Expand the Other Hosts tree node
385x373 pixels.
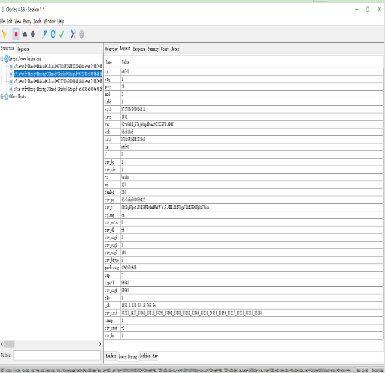coord(1,97)
